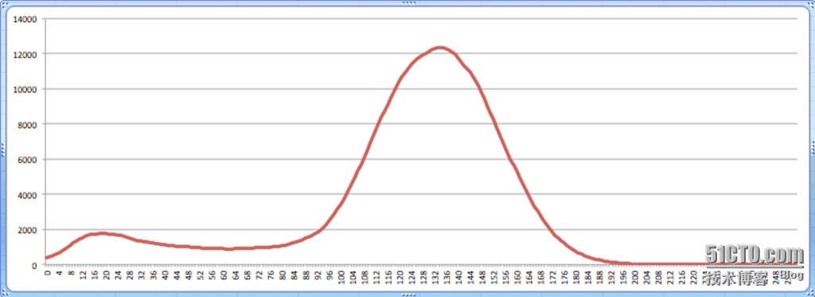Click horizontal axis label 88
This screenshot has width=815, height=297.
pyautogui.click(x=307, y=276)
